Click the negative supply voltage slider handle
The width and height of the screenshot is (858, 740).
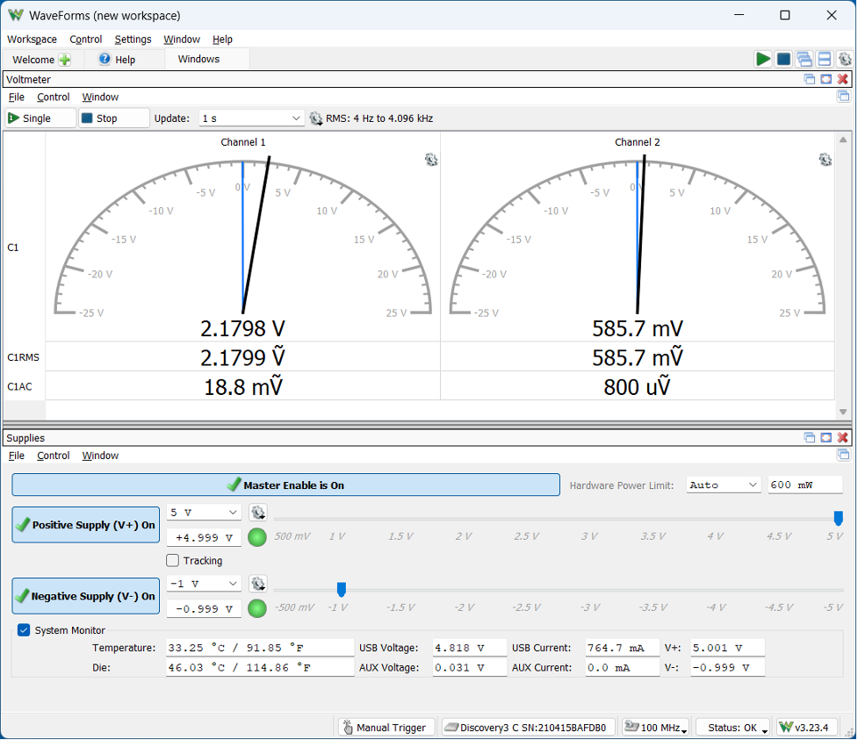(341, 589)
